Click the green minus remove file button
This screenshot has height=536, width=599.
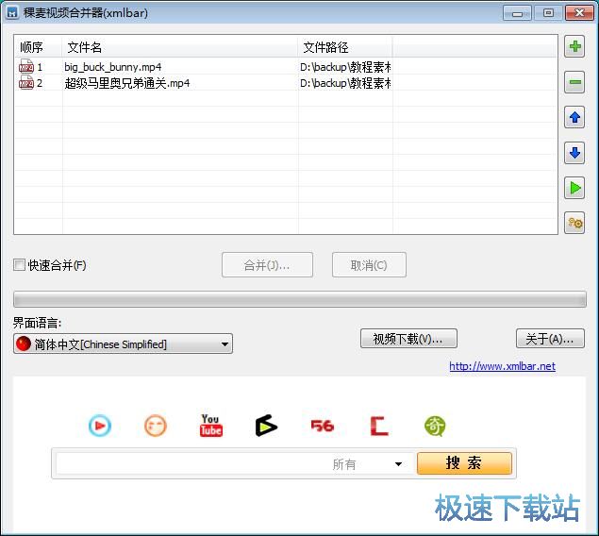(x=574, y=83)
